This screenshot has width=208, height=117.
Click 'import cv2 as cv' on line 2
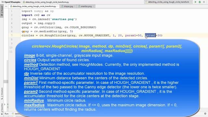[x=36, y=15]
